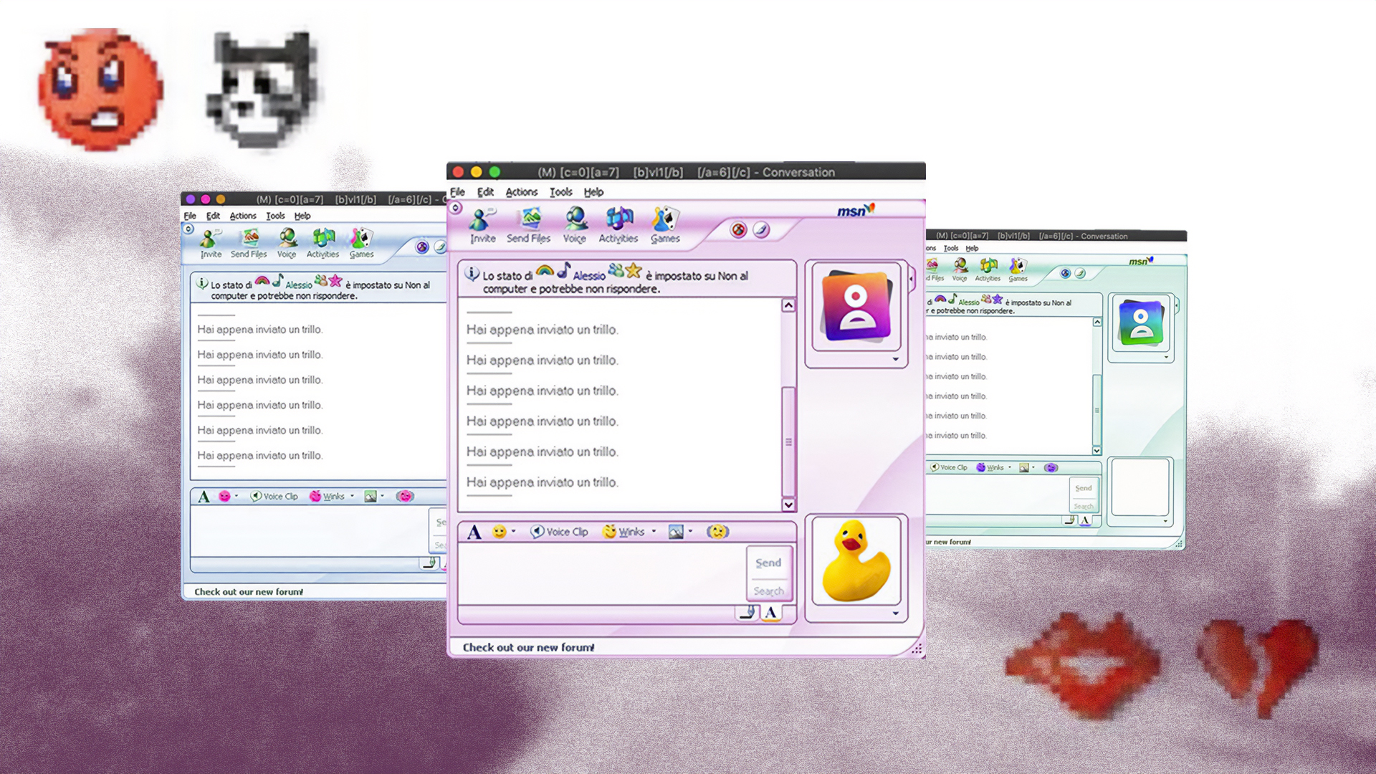
Task: Open font A icon in center window
Action: click(474, 532)
